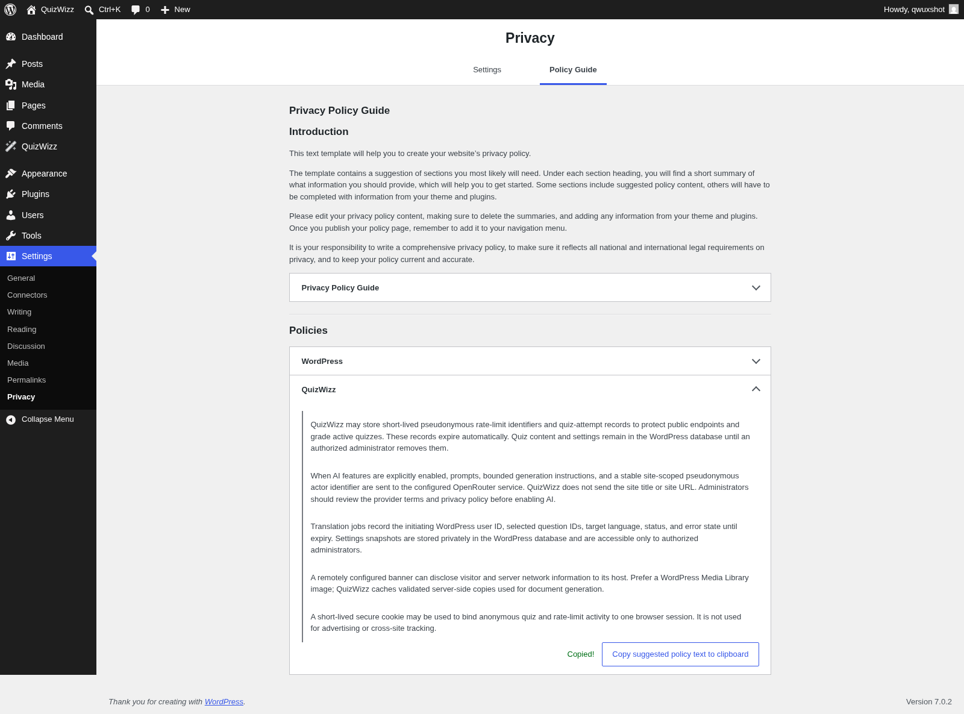Click the New label in admin bar
Image resolution: width=964 pixels, height=714 pixels.
pyautogui.click(x=182, y=10)
